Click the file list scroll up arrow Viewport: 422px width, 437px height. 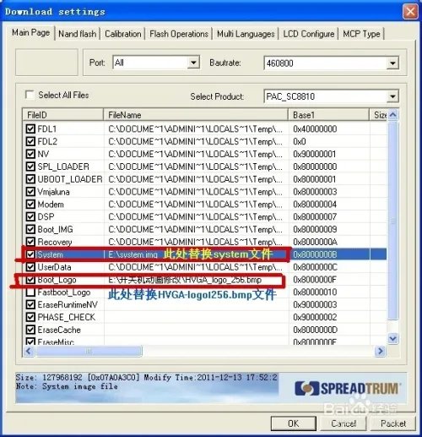coord(393,115)
